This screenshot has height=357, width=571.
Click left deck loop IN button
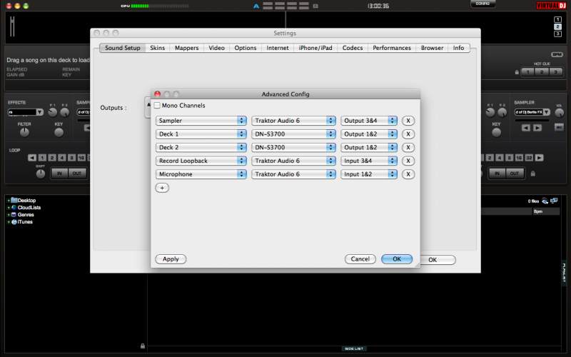[59, 174]
